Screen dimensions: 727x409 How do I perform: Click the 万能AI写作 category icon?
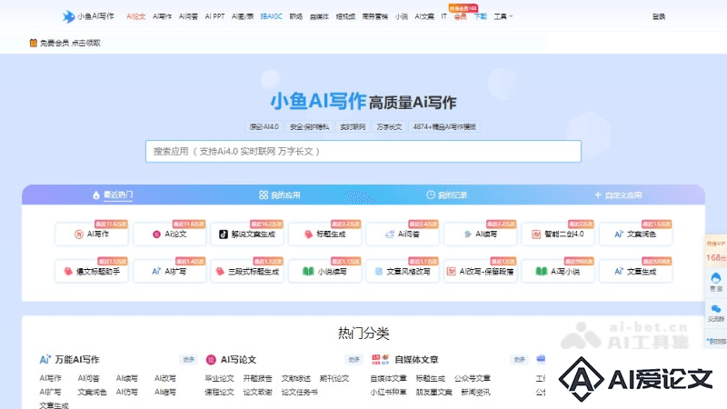click(45, 359)
